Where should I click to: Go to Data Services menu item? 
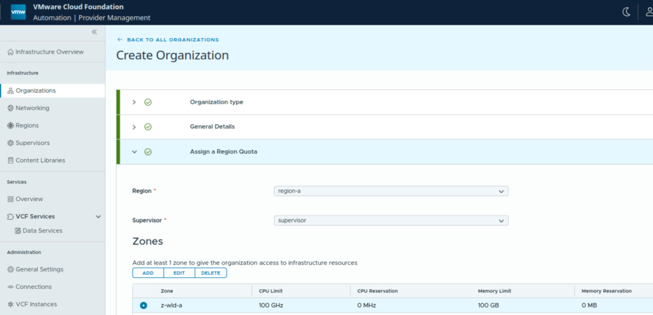click(x=42, y=230)
